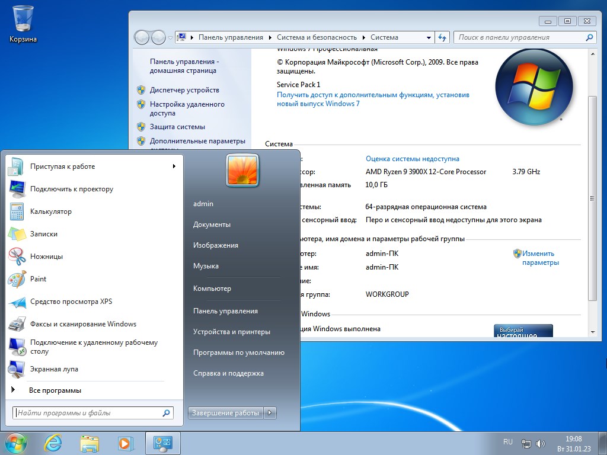Image resolution: width=607 pixels, height=455 pixels.
Task: Open Изображения from Start menu
Action: tap(216, 245)
